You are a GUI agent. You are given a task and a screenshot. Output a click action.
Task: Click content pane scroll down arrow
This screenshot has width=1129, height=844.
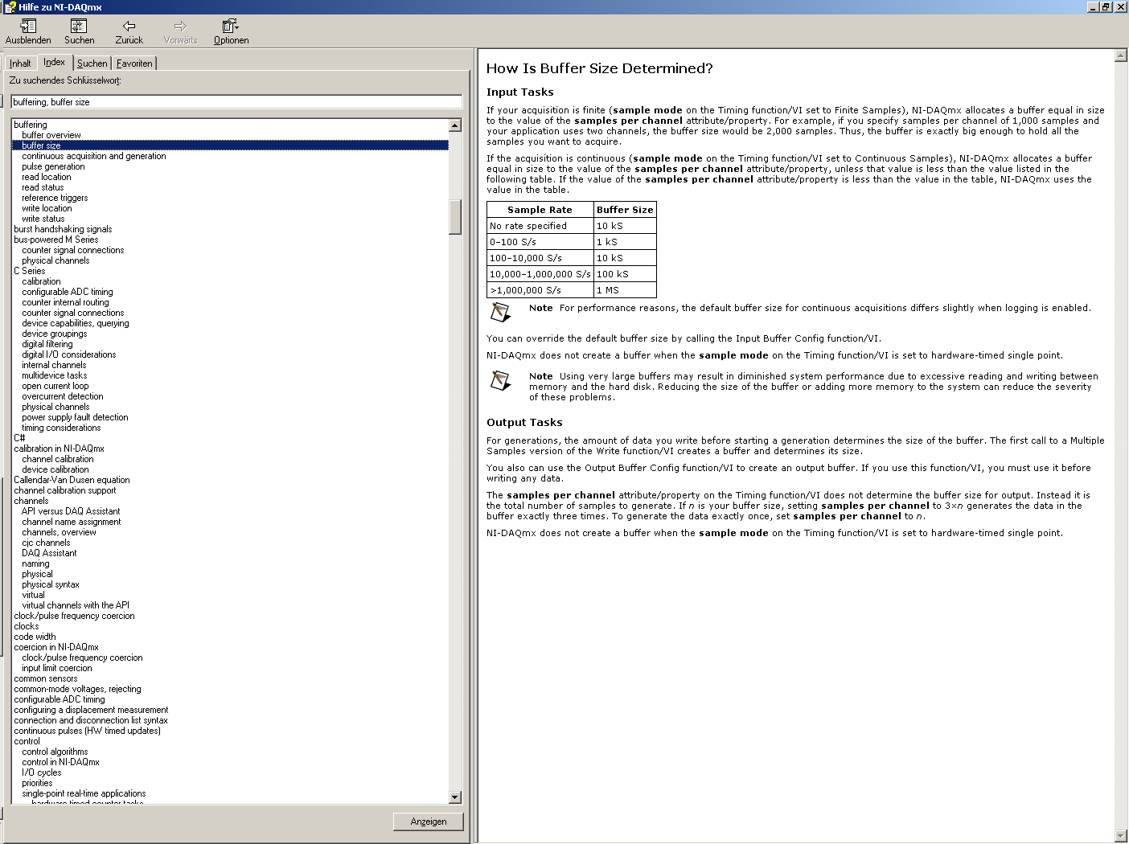tap(1121, 836)
